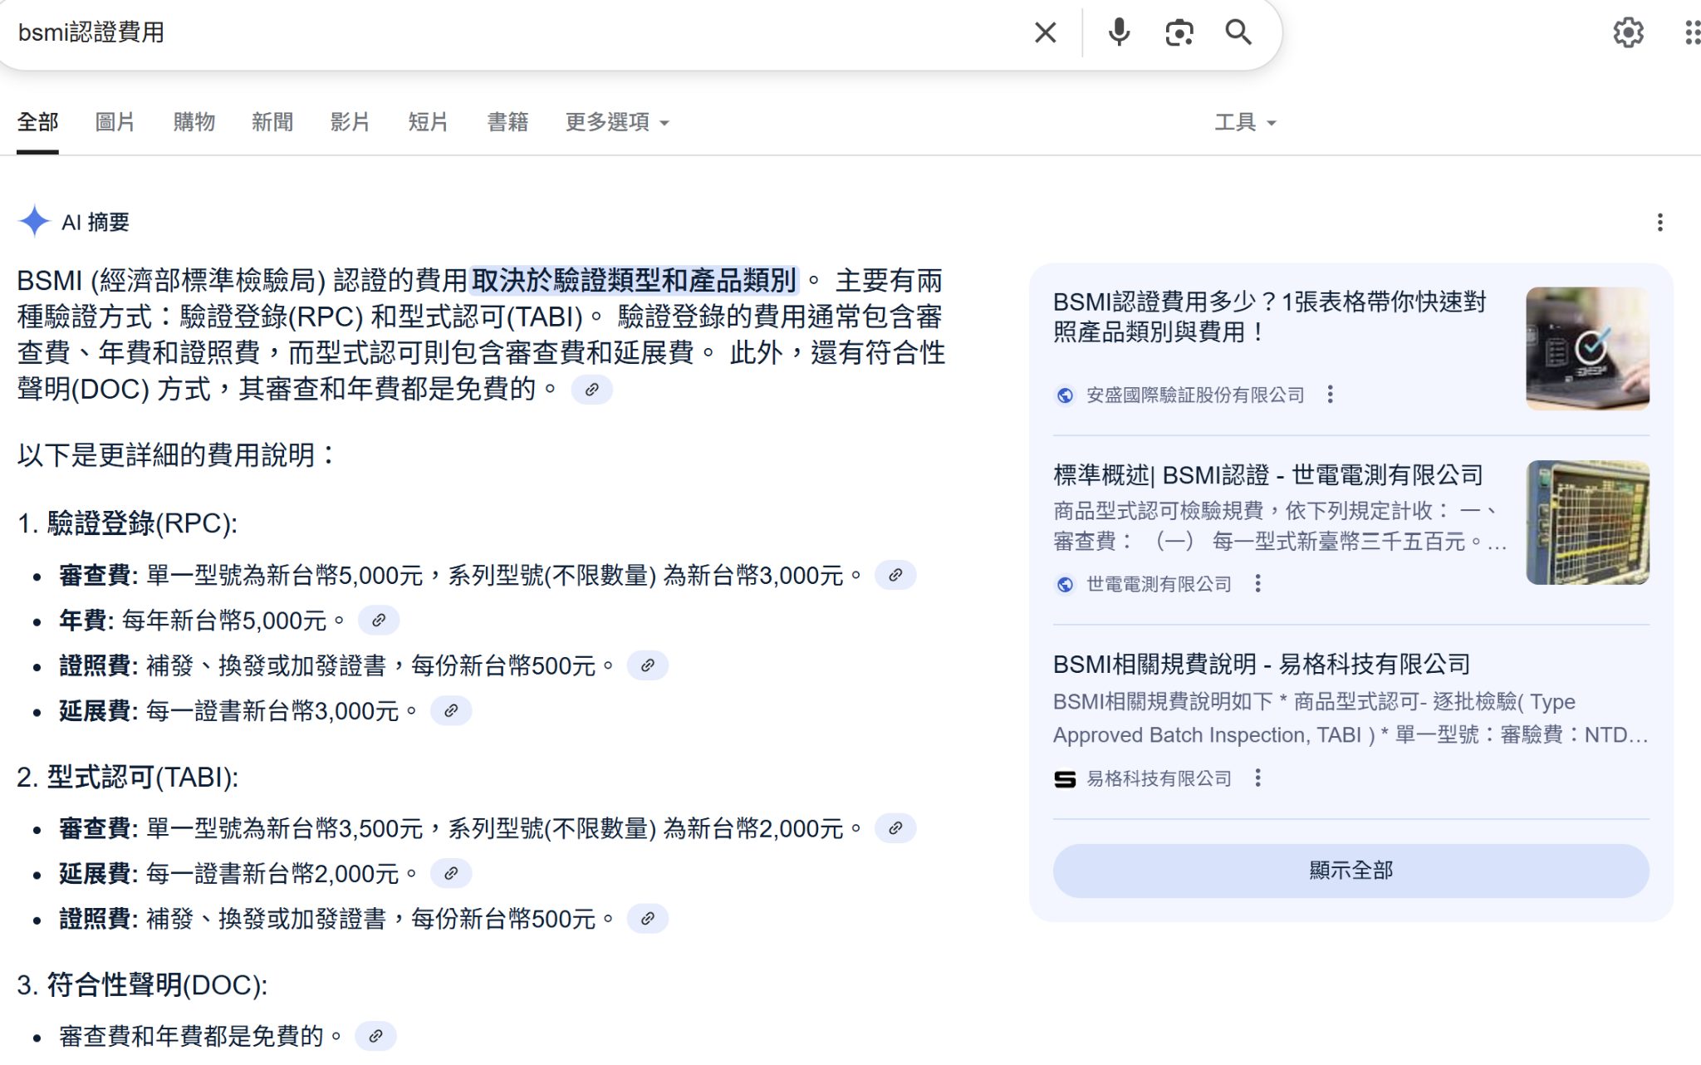Open BSMI認證費用多少？1張表格 article link
Image resolution: width=1701 pixels, height=1065 pixels.
pos(1269,317)
